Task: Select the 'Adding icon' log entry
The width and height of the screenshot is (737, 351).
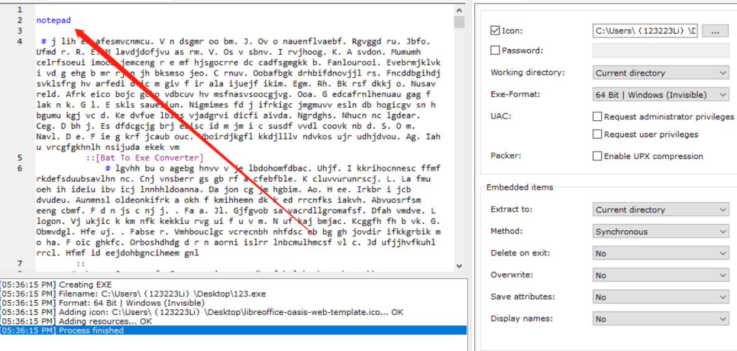Action: 233,312
